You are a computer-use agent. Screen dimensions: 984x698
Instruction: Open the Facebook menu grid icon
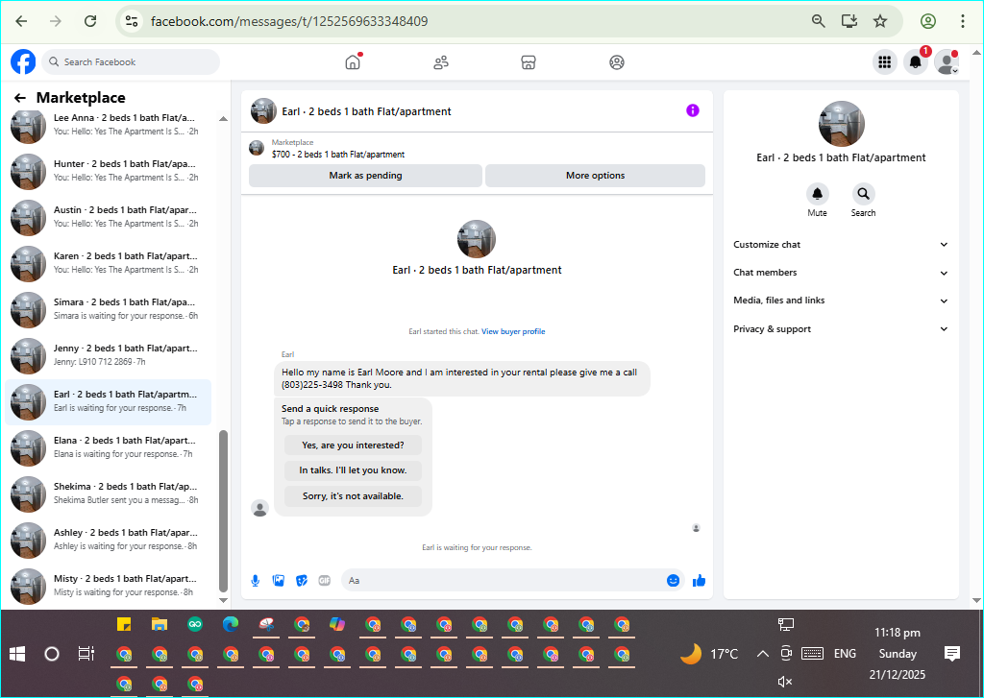pyautogui.click(x=884, y=62)
